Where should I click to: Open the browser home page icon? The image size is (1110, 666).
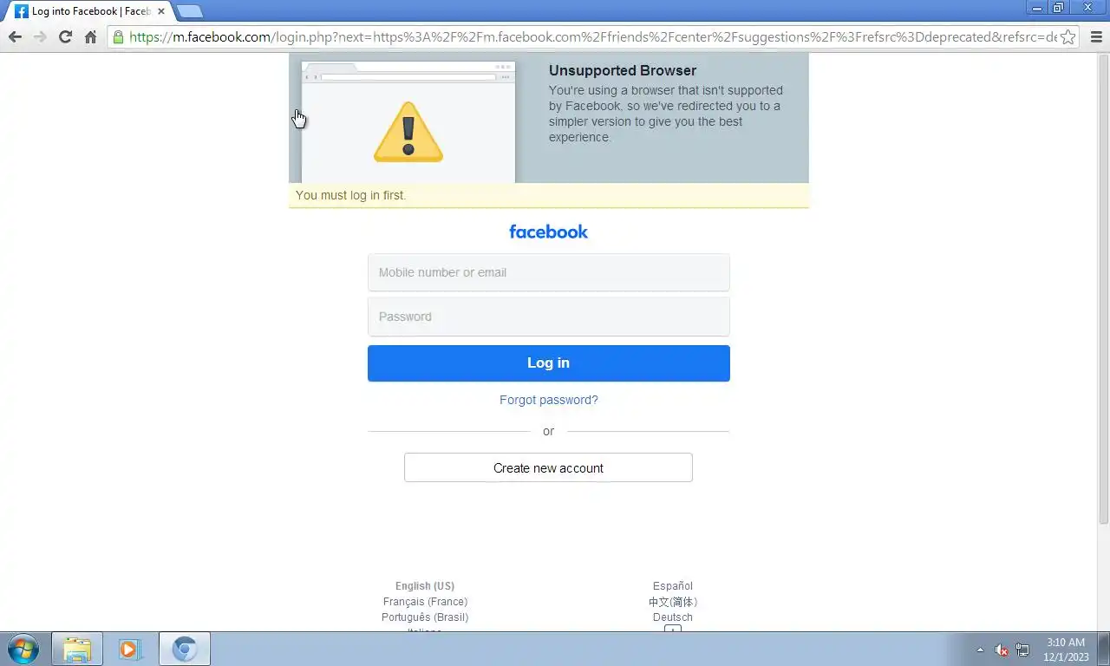90,36
